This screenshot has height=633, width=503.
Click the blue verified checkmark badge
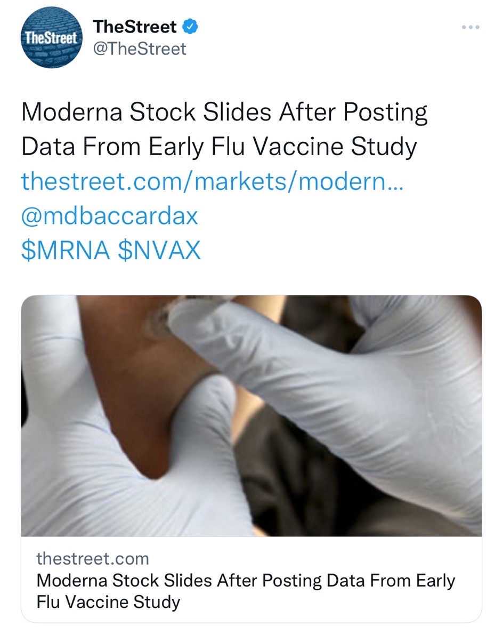[190, 27]
